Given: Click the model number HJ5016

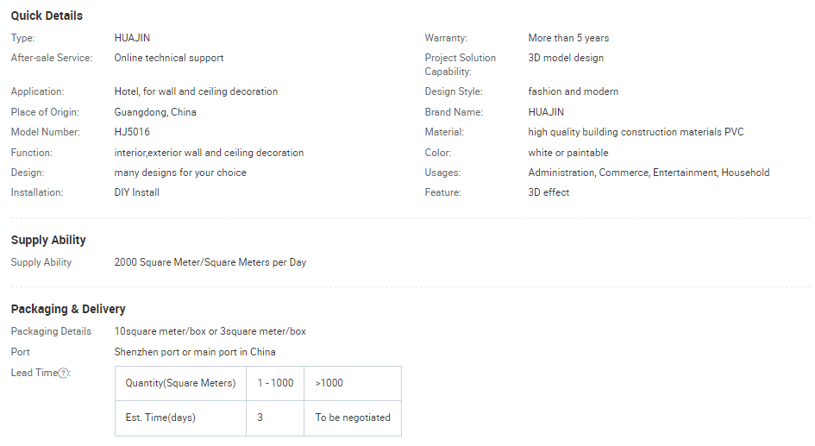Looking at the screenshot, I should pyautogui.click(x=132, y=132).
